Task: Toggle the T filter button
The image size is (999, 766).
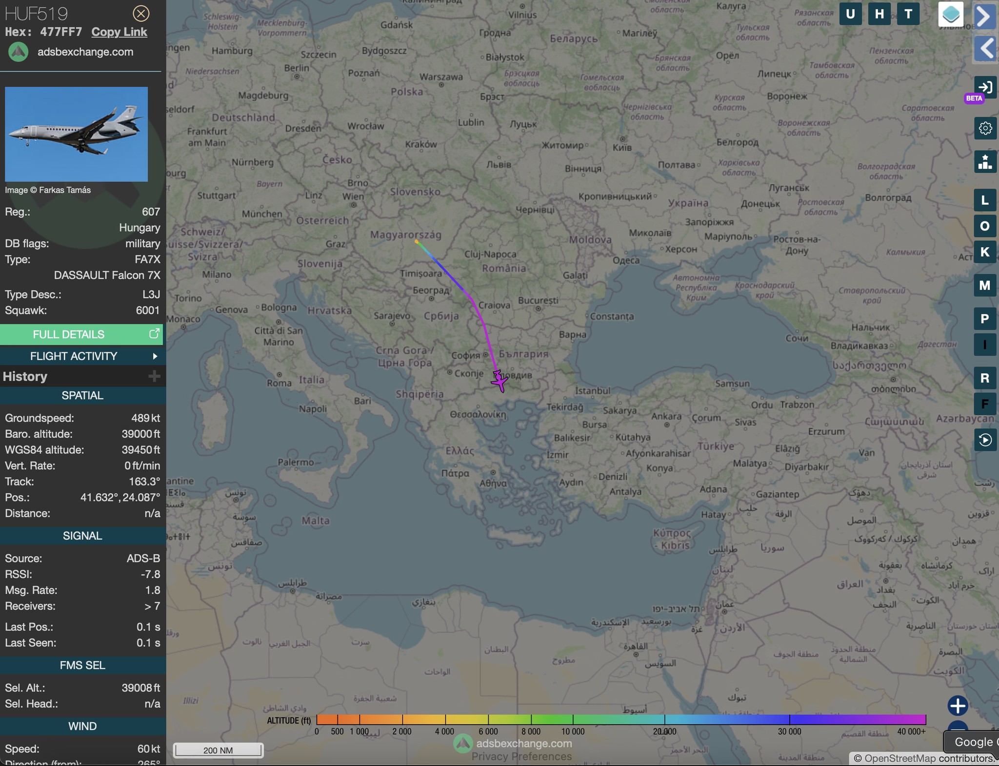Action: pos(908,14)
